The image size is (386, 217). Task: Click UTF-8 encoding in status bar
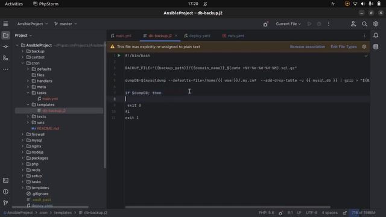point(311,213)
